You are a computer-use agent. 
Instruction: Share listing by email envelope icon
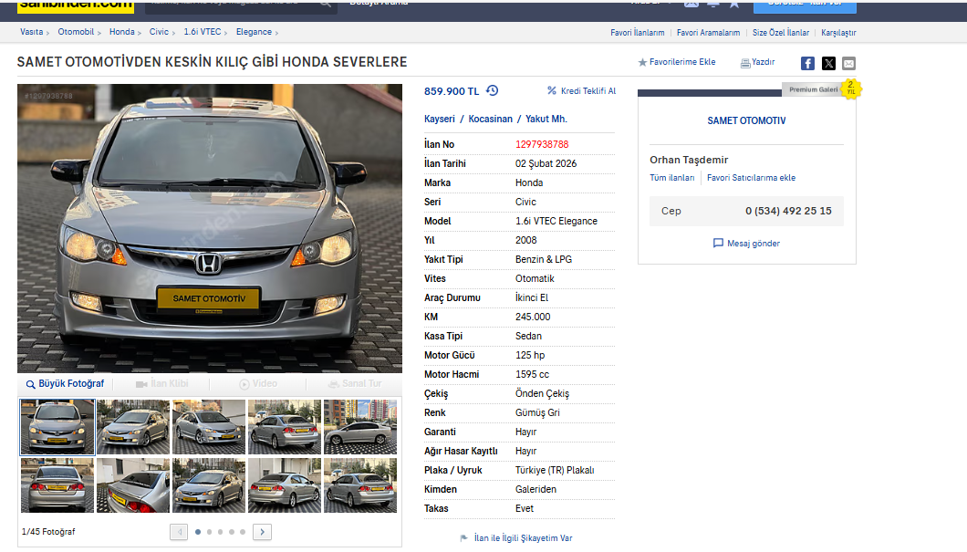(848, 63)
